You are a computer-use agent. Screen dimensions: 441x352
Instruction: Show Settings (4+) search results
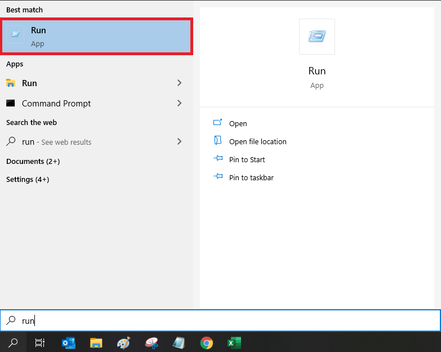point(28,179)
